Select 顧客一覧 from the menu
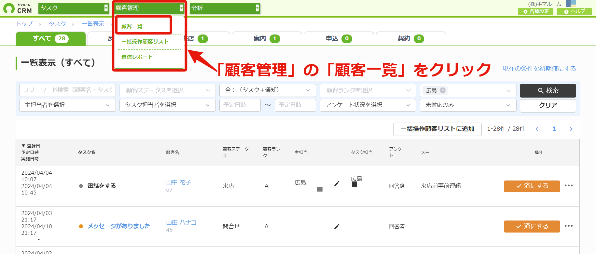 132,26
